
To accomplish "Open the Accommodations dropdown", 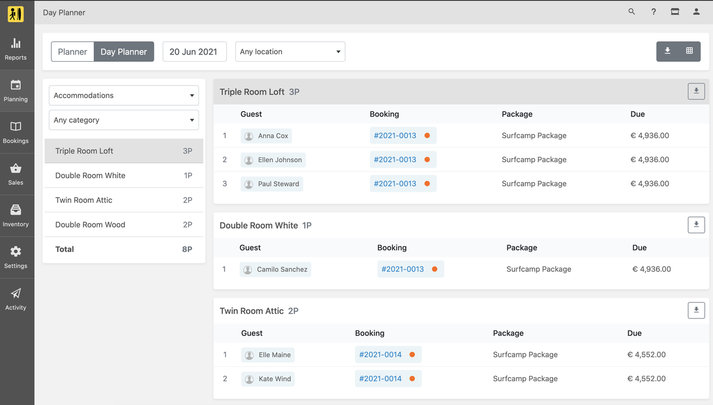I will 124,96.
